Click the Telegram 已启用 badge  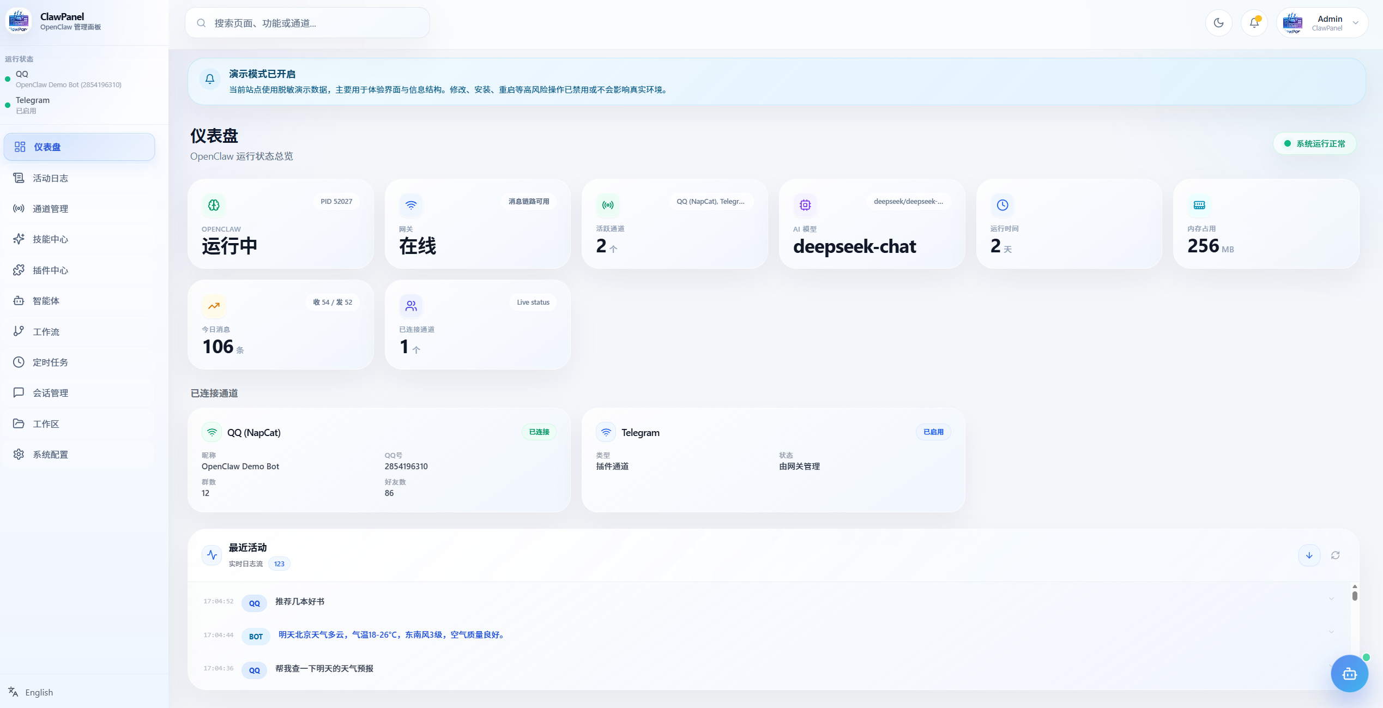(x=933, y=432)
